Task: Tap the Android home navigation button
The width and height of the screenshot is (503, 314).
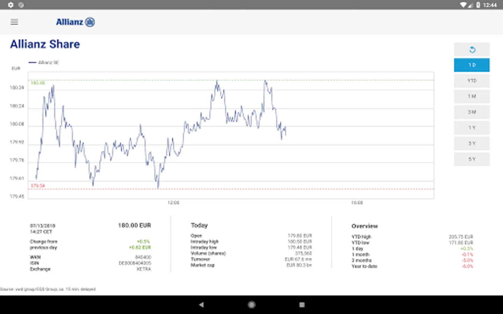Action: tap(251, 305)
